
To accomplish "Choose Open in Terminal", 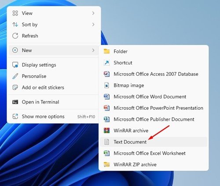I will coord(54,102).
